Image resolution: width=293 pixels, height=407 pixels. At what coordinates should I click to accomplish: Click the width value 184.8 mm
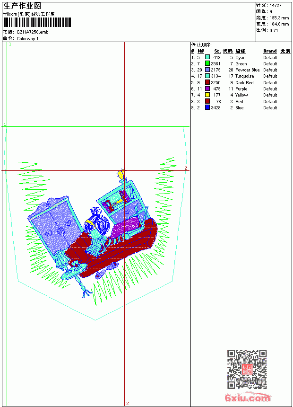[x=279, y=24]
